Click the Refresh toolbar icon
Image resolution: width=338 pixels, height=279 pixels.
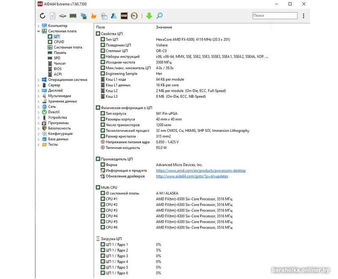pyautogui.click(x=42, y=16)
